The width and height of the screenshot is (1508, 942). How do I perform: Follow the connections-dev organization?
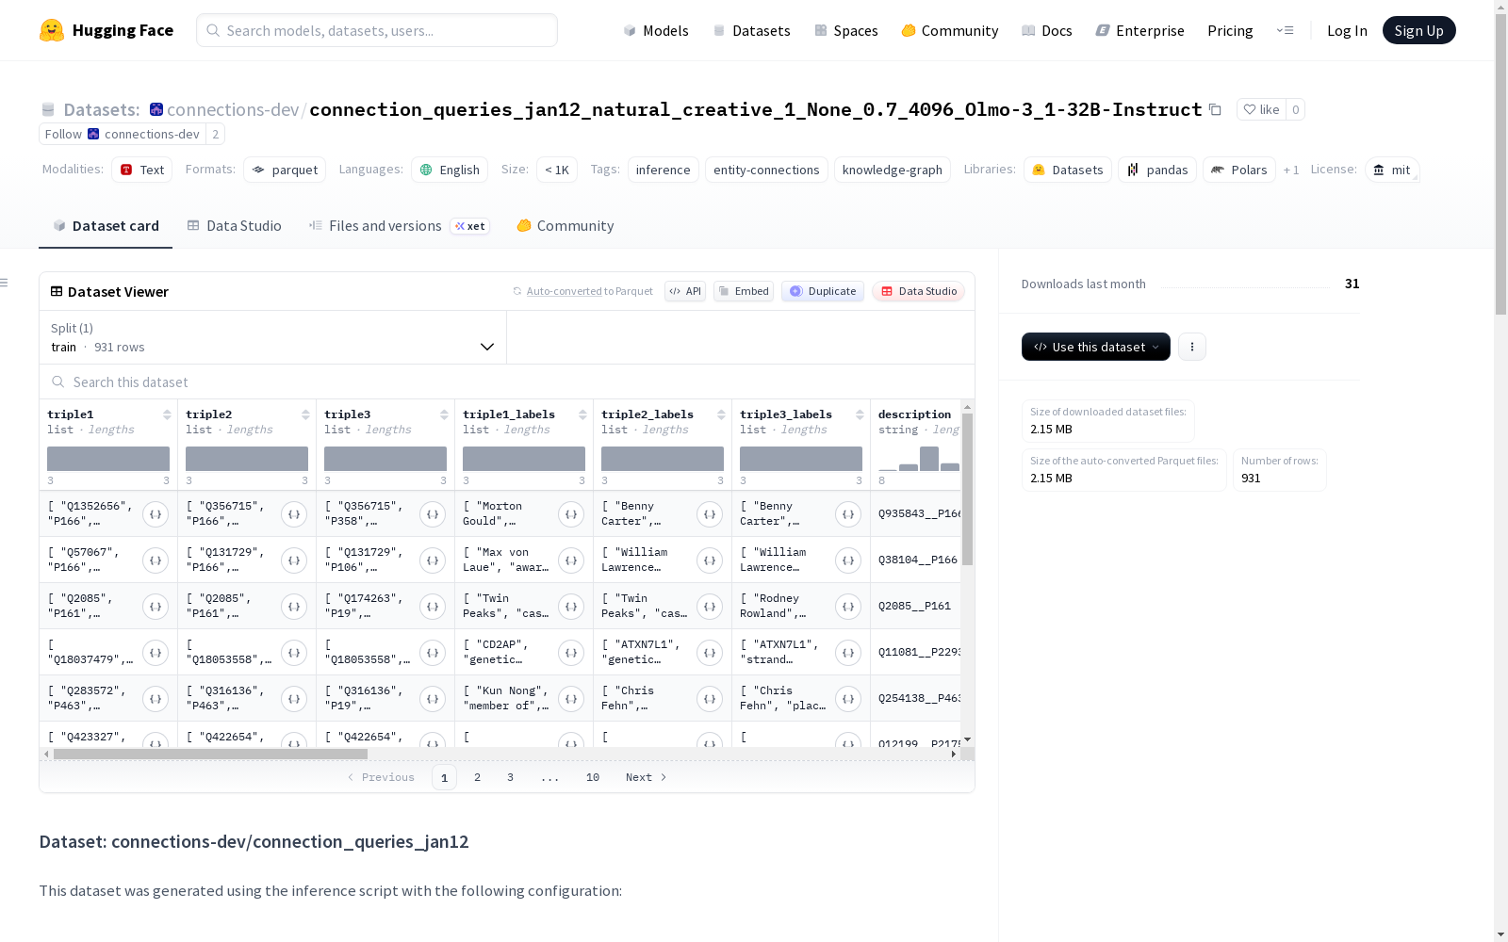123,134
